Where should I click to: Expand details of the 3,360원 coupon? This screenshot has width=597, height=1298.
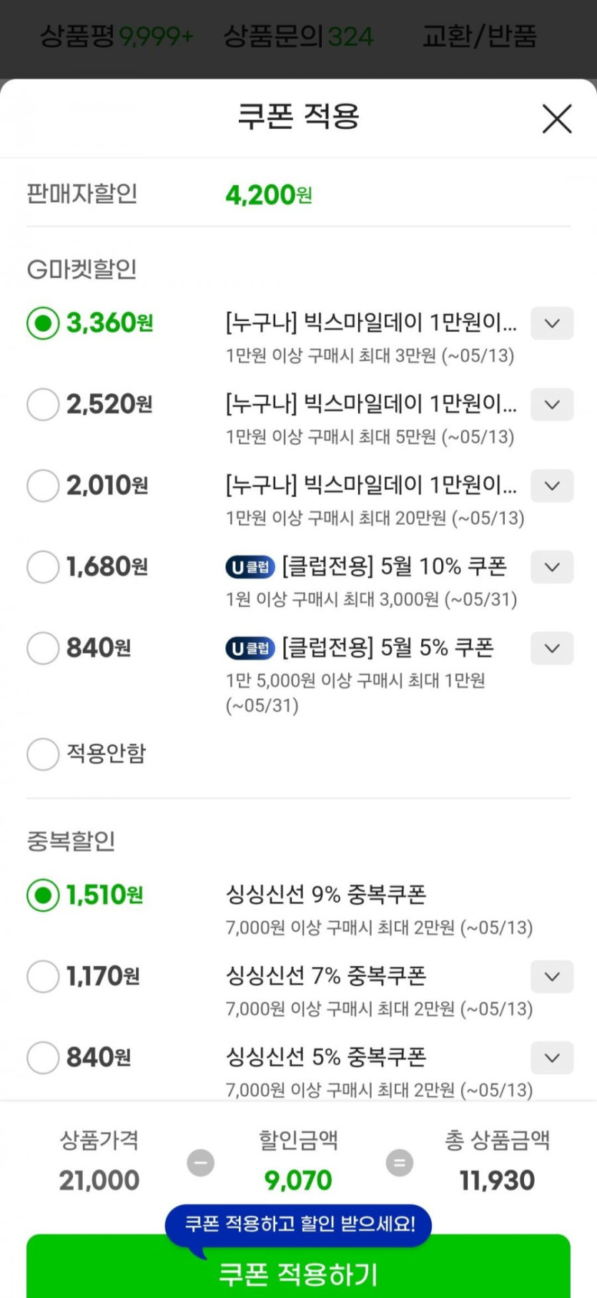click(551, 323)
